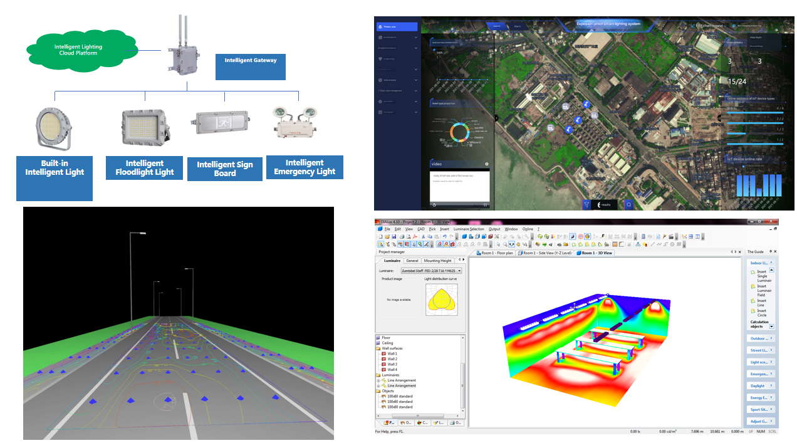The width and height of the screenshot is (797, 443).
Task: Click the video panel fullscreen icon
Action: tap(486, 205)
